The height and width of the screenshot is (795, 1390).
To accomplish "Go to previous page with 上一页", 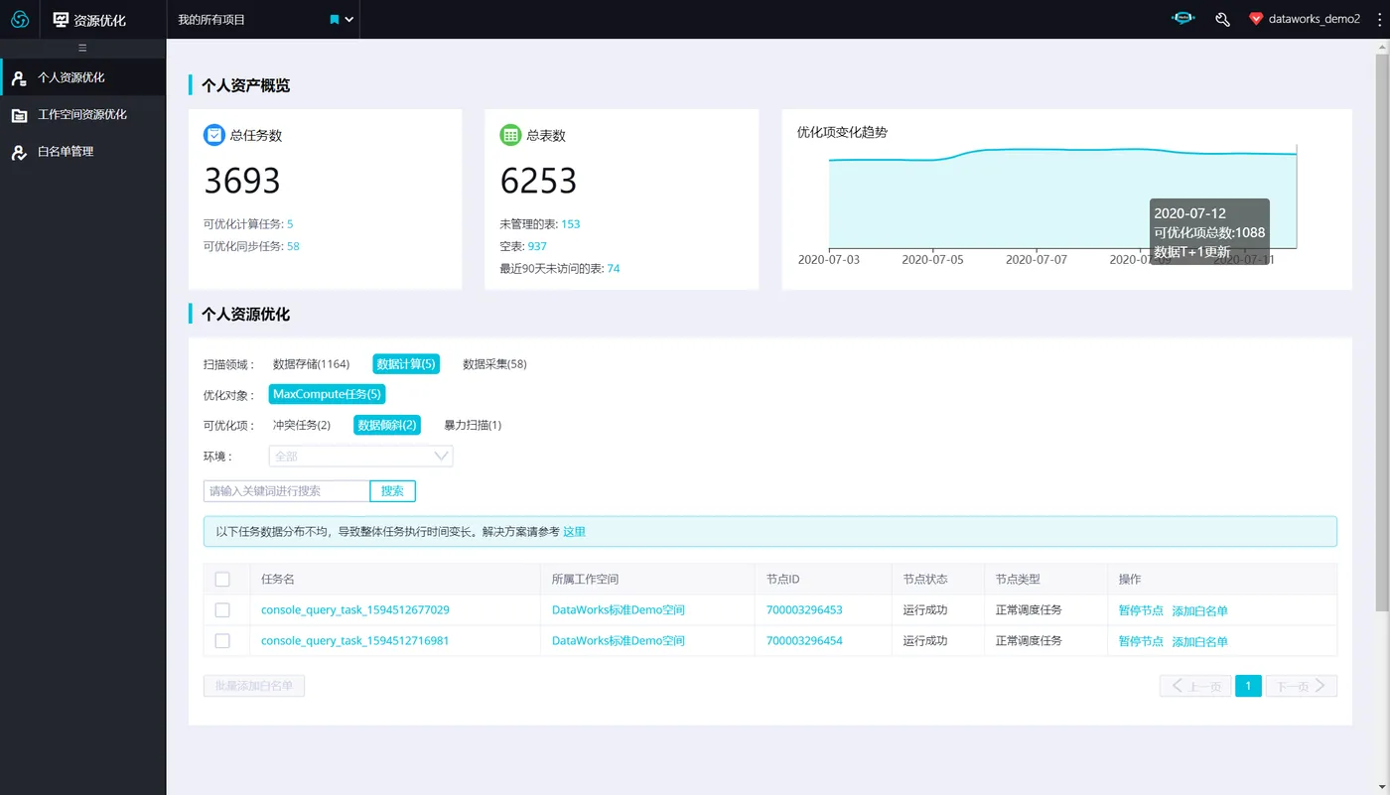I will (1195, 686).
